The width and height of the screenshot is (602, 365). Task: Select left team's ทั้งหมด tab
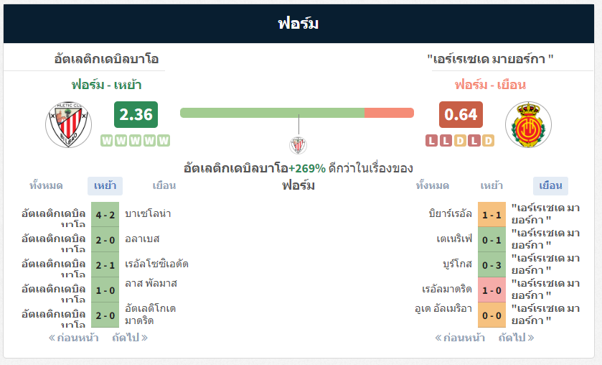pos(46,186)
